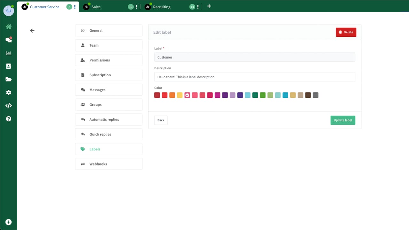This screenshot has width=409, height=230.
Task: Click the green 7 badge on Customer Service
Action: point(69,7)
